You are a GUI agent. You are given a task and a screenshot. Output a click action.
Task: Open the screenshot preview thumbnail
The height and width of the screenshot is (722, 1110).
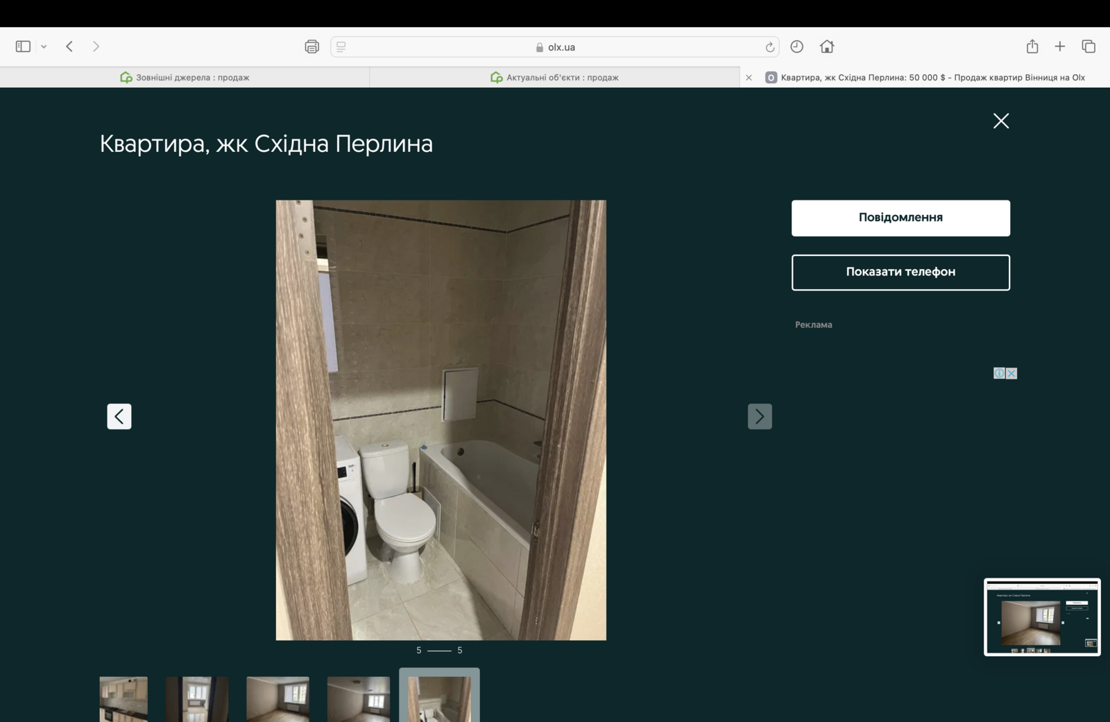1041,617
